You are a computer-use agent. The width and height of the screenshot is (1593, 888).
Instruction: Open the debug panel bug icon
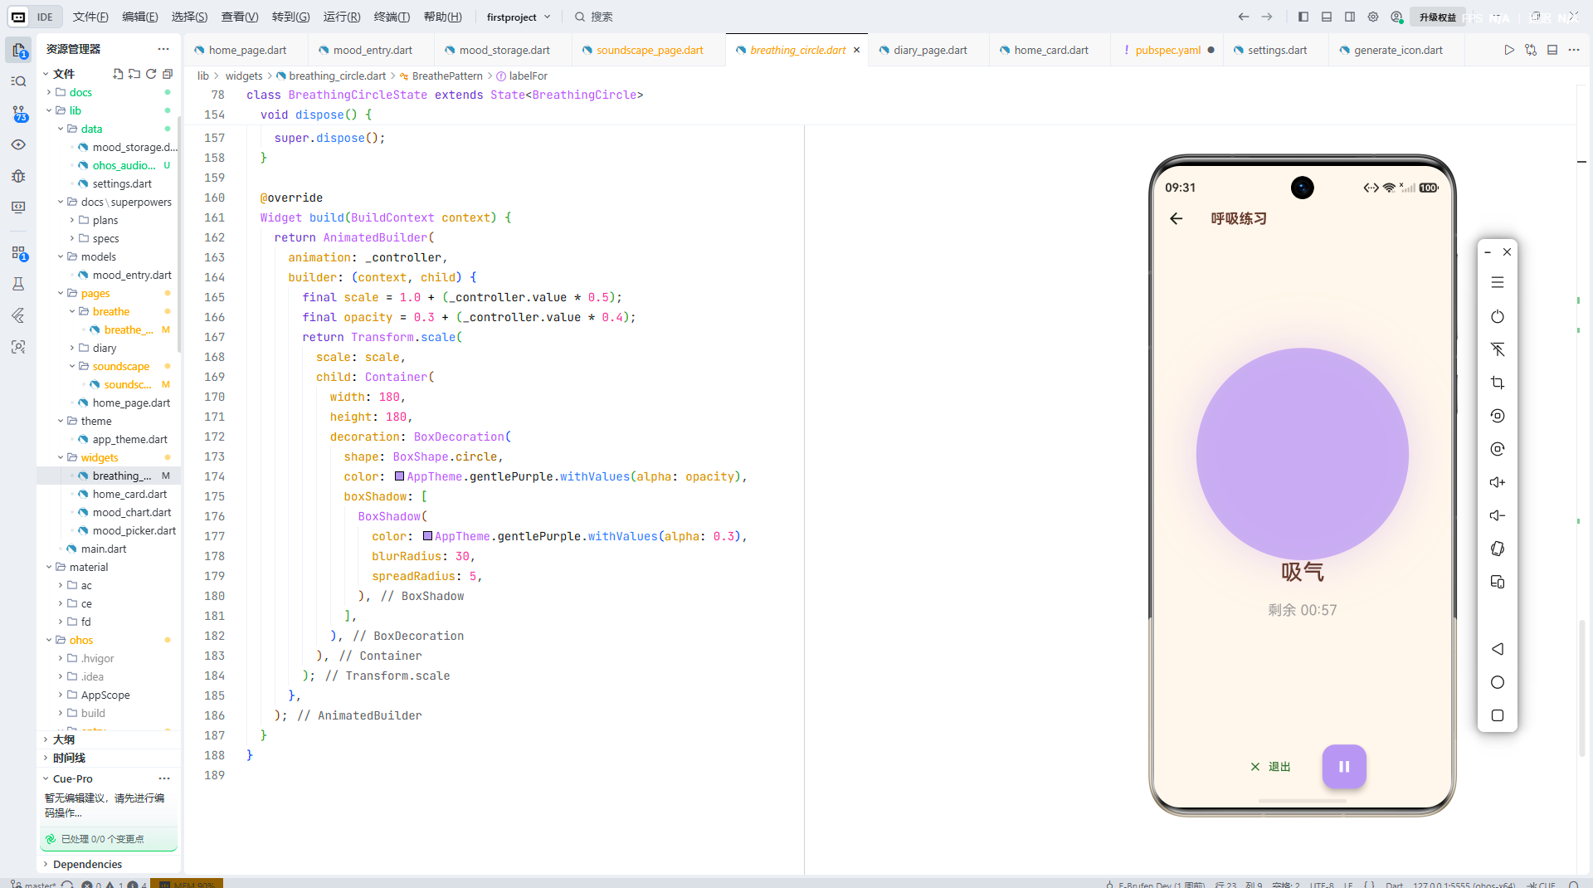[x=18, y=176]
